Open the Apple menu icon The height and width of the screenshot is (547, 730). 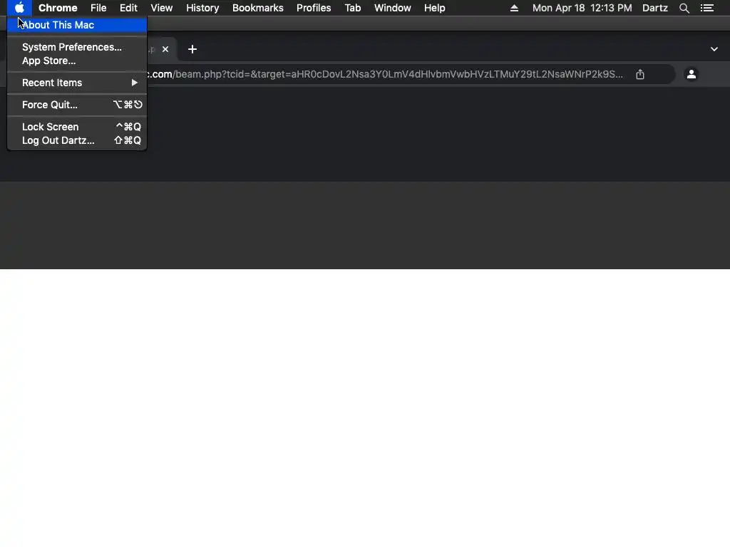pos(19,8)
